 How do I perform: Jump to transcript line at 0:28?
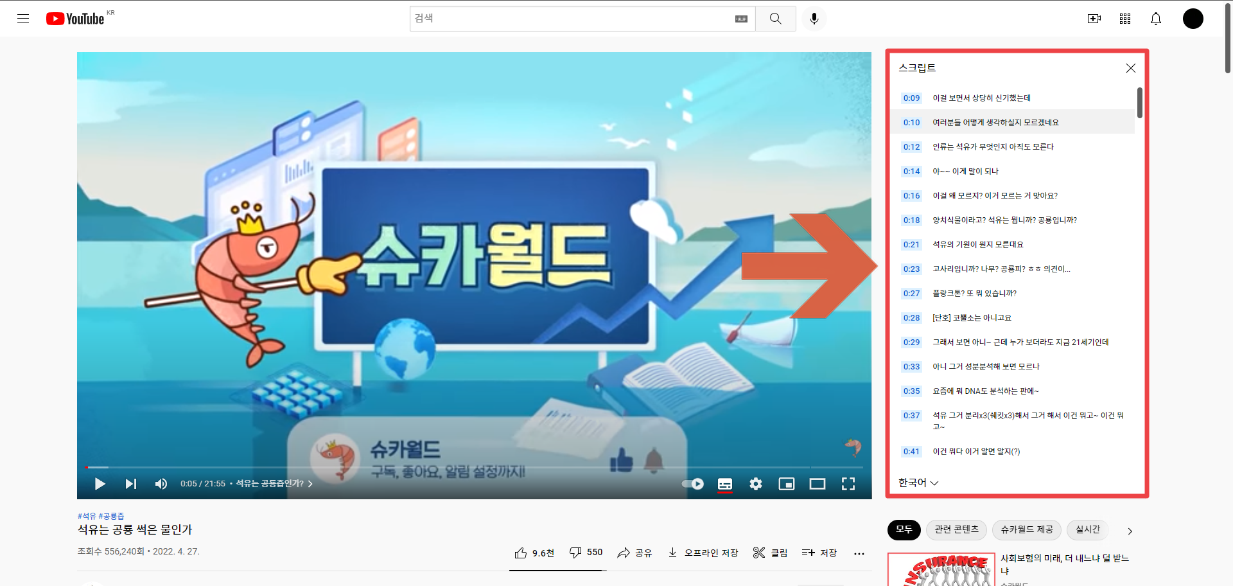[1012, 317]
